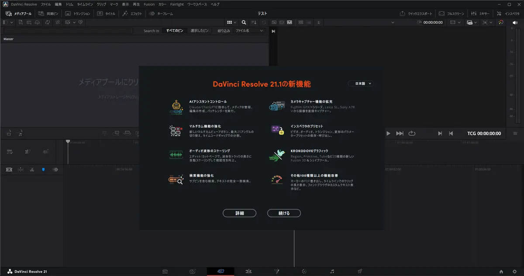Click the fast forward button
This screenshot has height=276, width=524.
[400, 133]
